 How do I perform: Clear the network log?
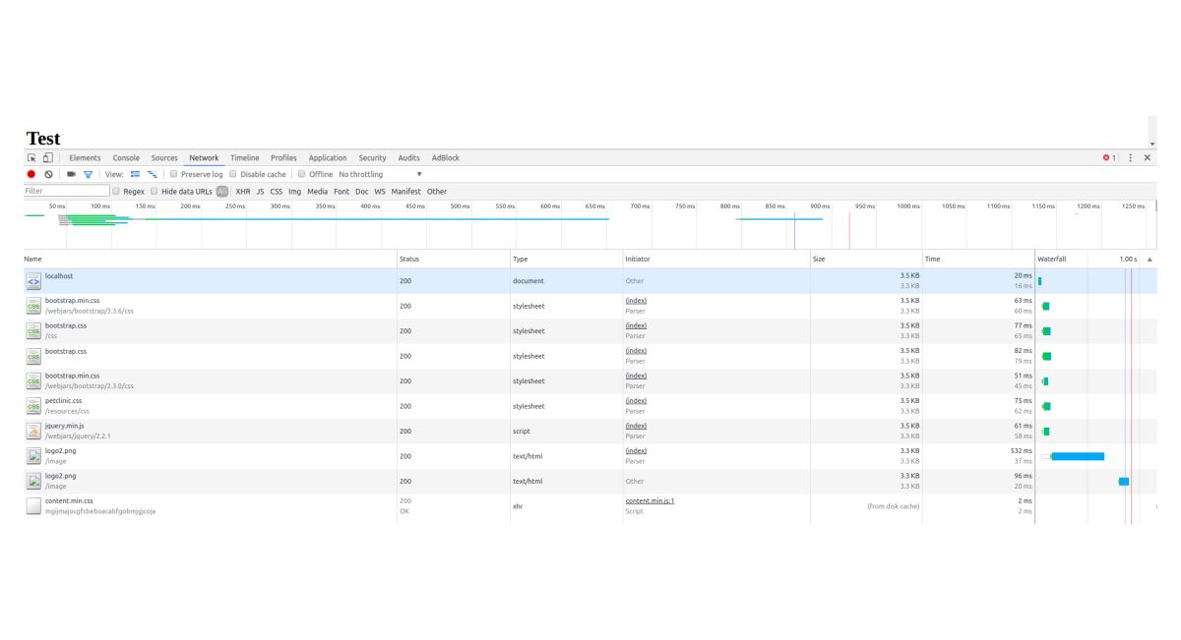(x=48, y=174)
